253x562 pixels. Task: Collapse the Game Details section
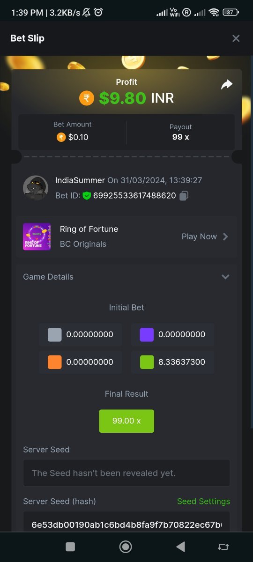click(225, 277)
